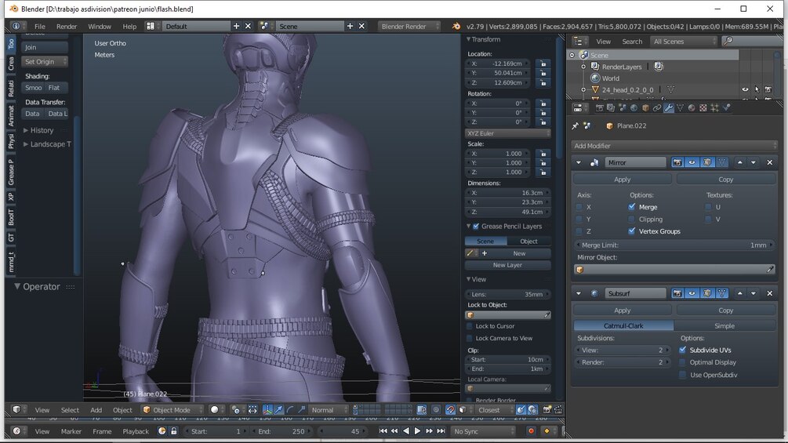Screen dimensions: 788x443
Task: Open the Object Mode dropdown
Action: [171, 409]
